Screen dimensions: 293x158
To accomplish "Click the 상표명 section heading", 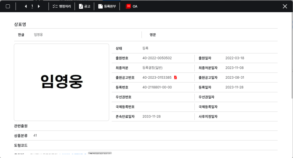I will click(20, 24).
